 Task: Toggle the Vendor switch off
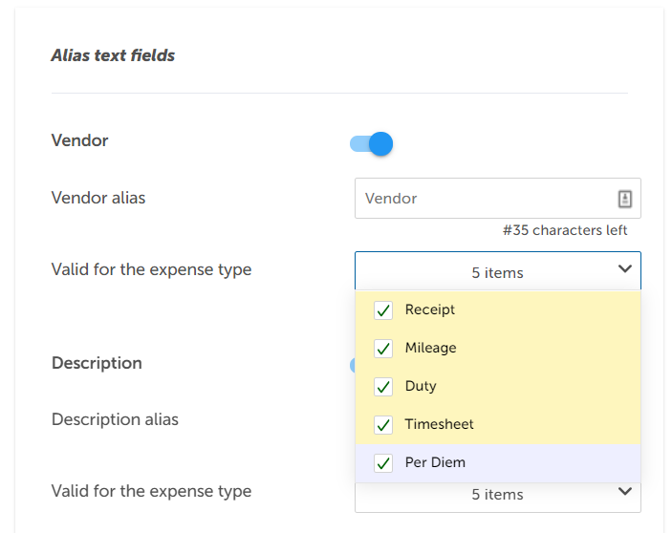coord(371,144)
